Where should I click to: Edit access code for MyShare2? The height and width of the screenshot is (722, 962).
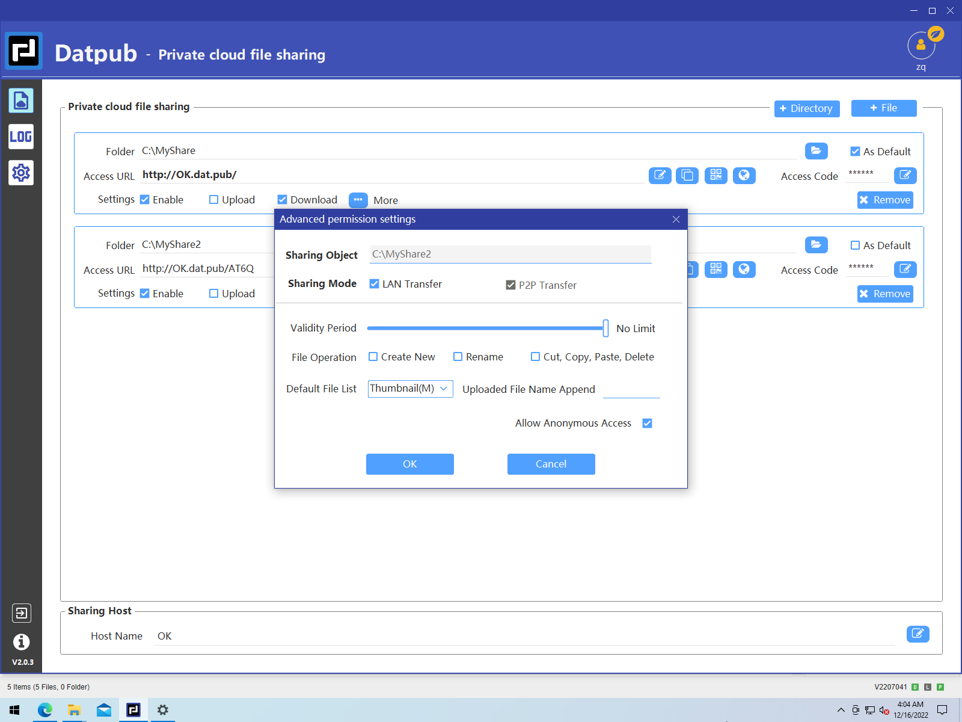(905, 270)
